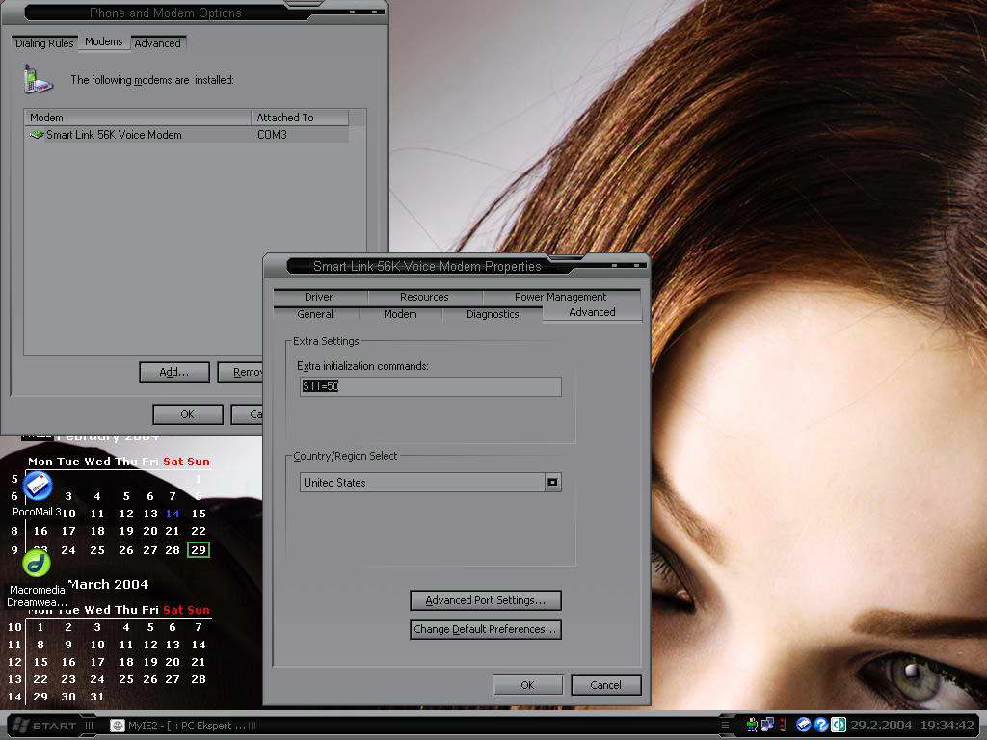Click the extra initialization commands field
This screenshot has width=987, height=740.
tap(430, 386)
